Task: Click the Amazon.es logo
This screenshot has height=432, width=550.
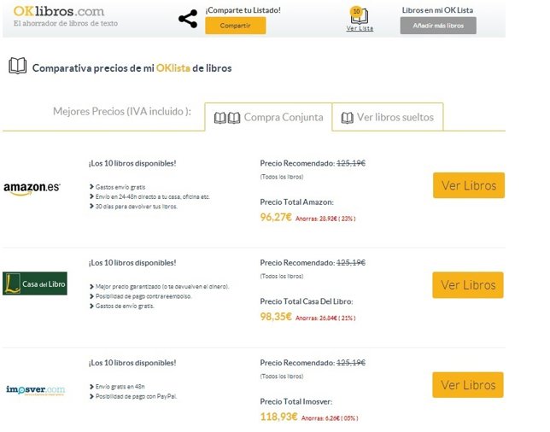Action: click(x=32, y=188)
